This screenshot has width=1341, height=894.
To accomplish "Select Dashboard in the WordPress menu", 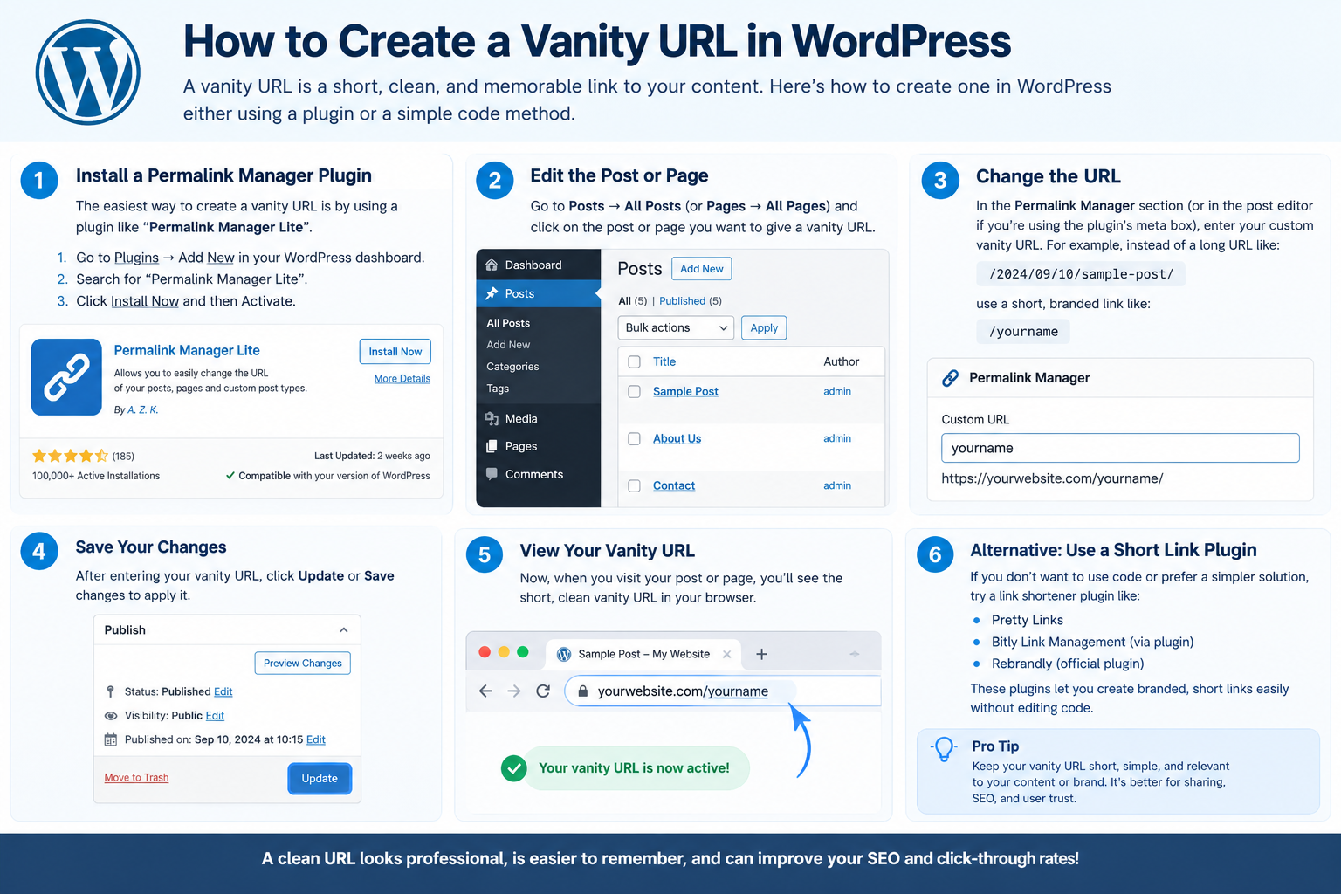I will tap(539, 265).
